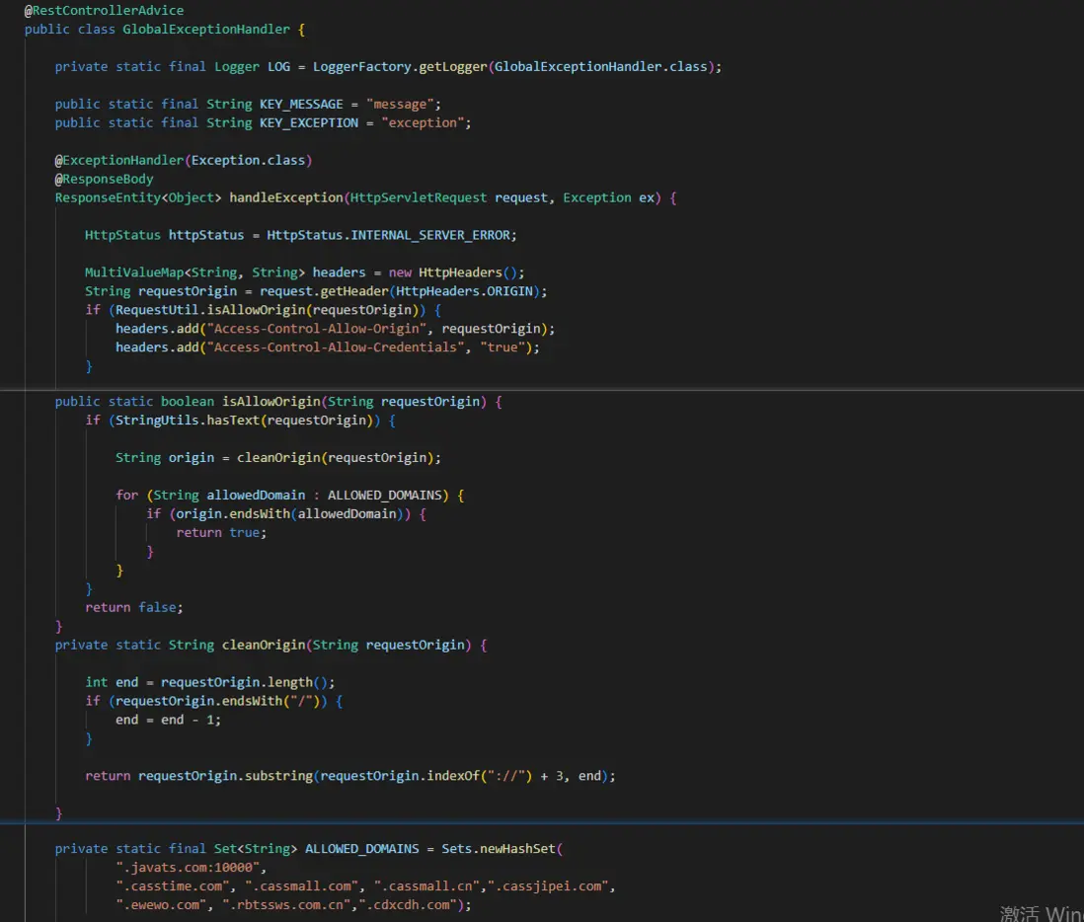Click isAllowOrigin method declaration name

(x=271, y=401)
